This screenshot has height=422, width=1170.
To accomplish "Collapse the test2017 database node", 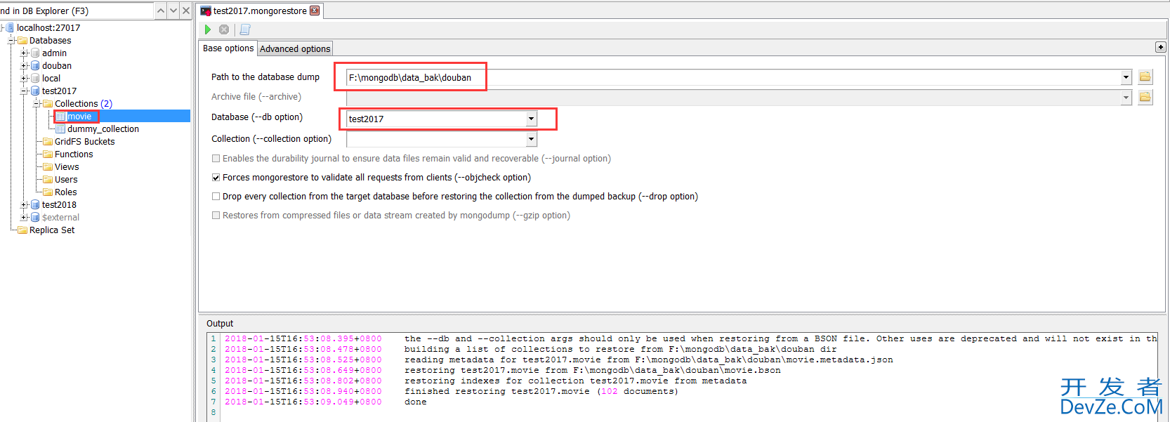I will click(x=24, y=91).
